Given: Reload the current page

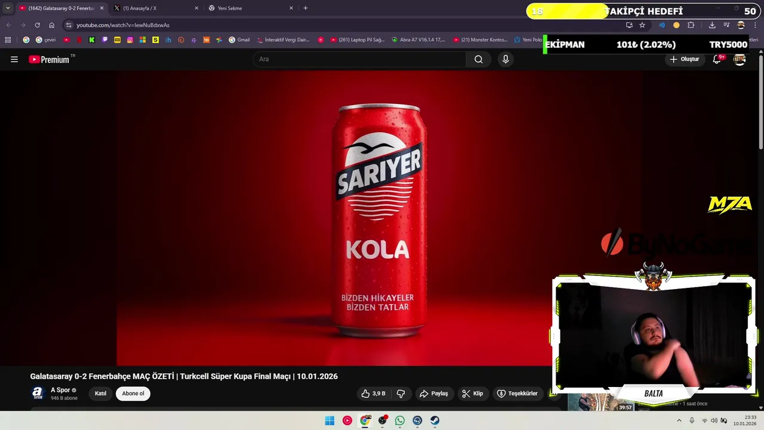Looking at the screenshot, I should coord(37,25).
